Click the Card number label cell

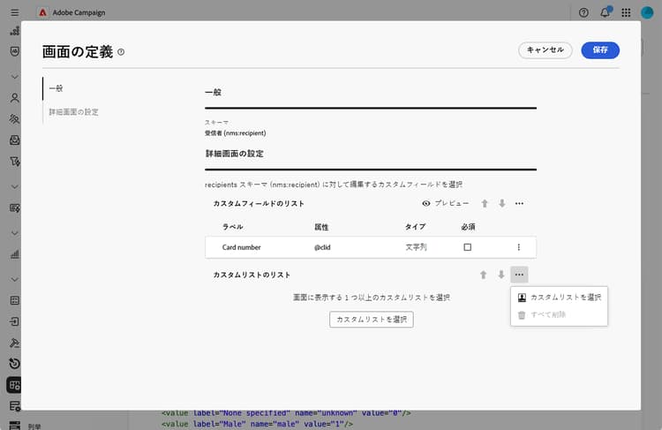(242, 247)
